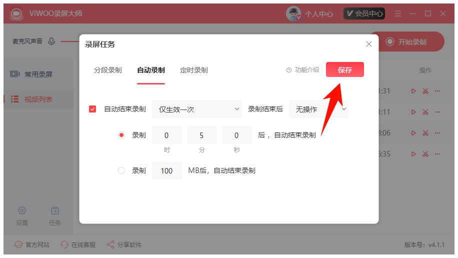Click the seconds (秒) input field
458x258 pixels.
tap(237, 135)
